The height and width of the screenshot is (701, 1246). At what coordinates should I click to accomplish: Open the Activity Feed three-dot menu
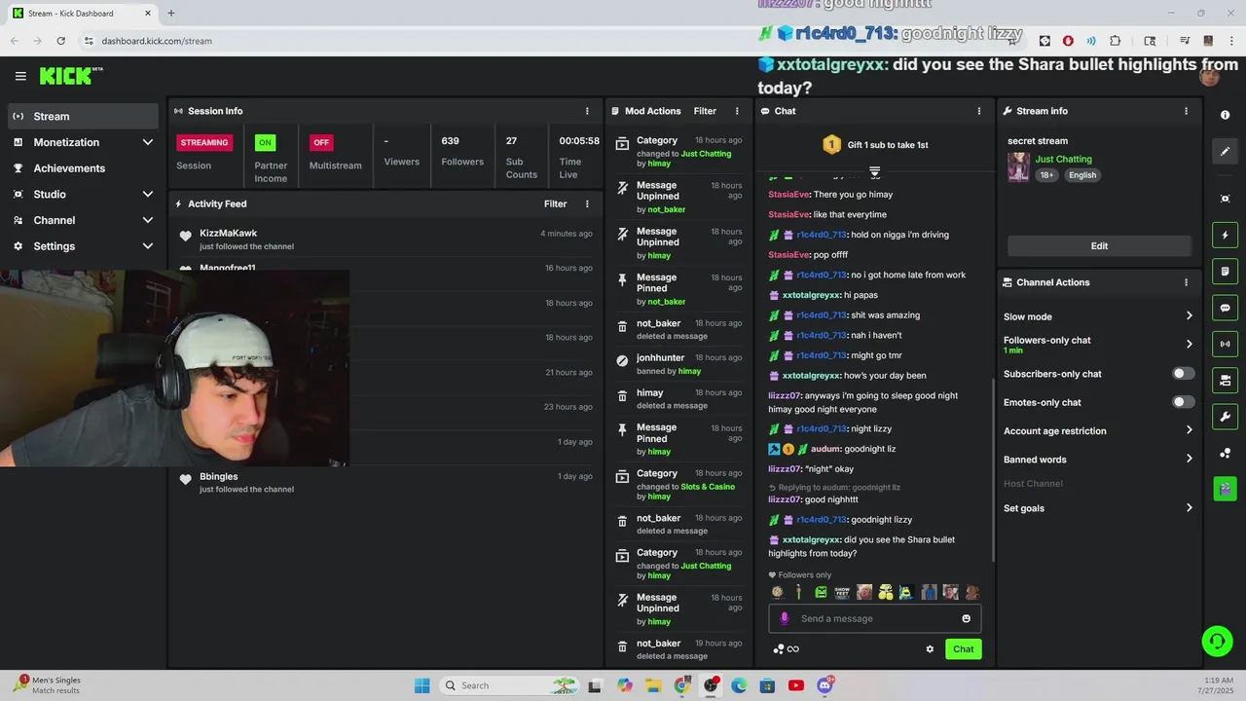pos(587,203)
